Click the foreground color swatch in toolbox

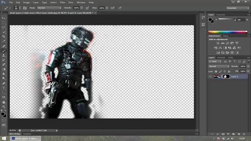coord(3,114)
